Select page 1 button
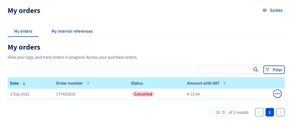Viewport: 291px width, 126px height. click(x=270, y=112)
